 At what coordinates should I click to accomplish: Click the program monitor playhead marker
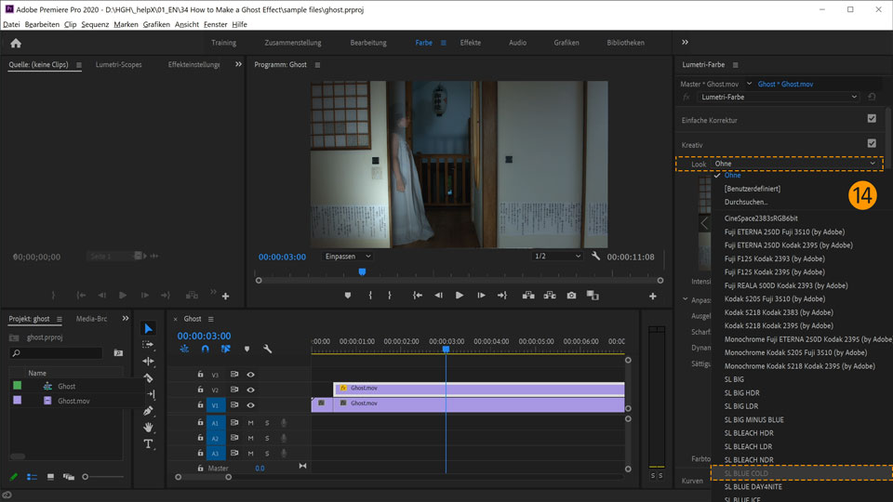[362, 272]
